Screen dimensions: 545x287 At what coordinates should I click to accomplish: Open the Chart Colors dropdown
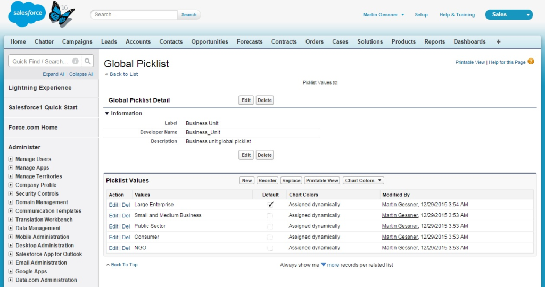point(363,181)
